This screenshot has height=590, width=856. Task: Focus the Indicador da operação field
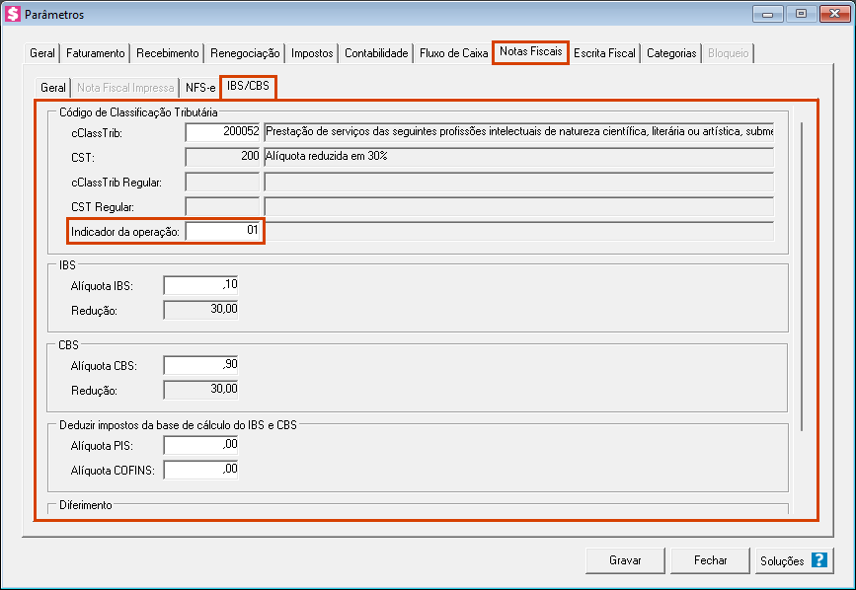[x=223, y=231]
